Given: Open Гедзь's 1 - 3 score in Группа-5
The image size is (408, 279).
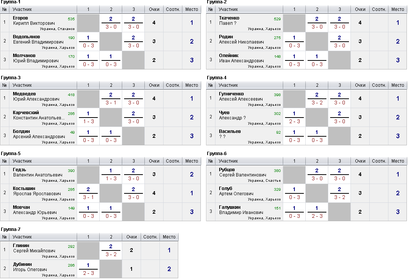Looking at the screenshot, I should pyautogui.click(x=111, y=178).
